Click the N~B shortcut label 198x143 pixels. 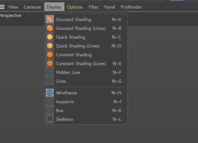[117, 28]
